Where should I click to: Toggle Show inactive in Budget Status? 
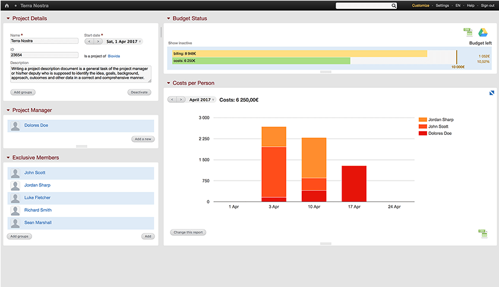(180, 43)
